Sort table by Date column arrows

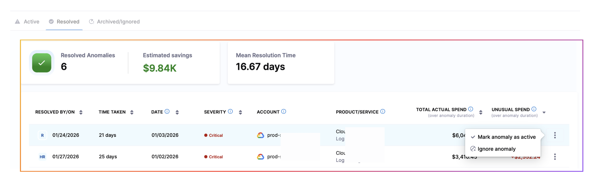coord(177,112)
